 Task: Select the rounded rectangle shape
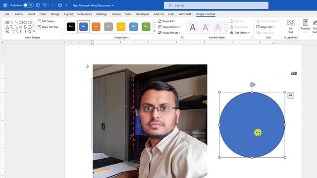(x=30, y=22)
